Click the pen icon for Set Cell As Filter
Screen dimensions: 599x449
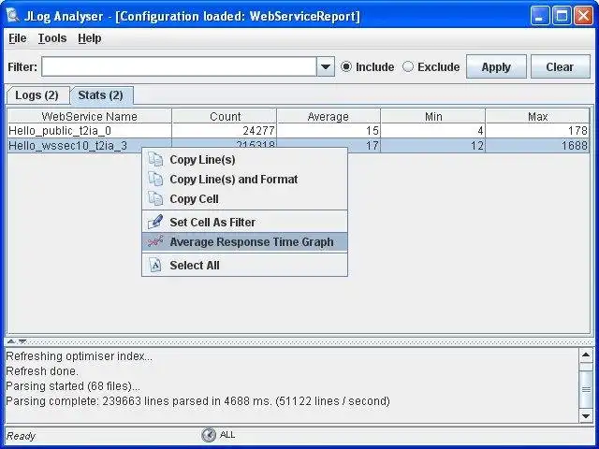click(x=155, y=222)
